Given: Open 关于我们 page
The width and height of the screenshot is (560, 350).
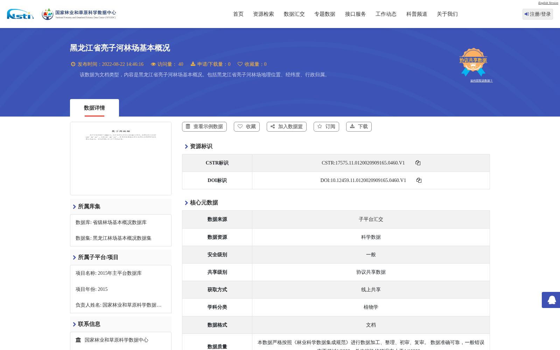Looking at the screenshot, I should 447,14.
